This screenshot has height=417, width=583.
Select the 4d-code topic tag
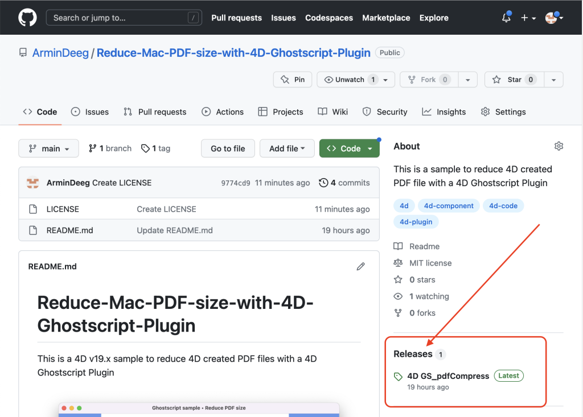[x=503, y=206]
